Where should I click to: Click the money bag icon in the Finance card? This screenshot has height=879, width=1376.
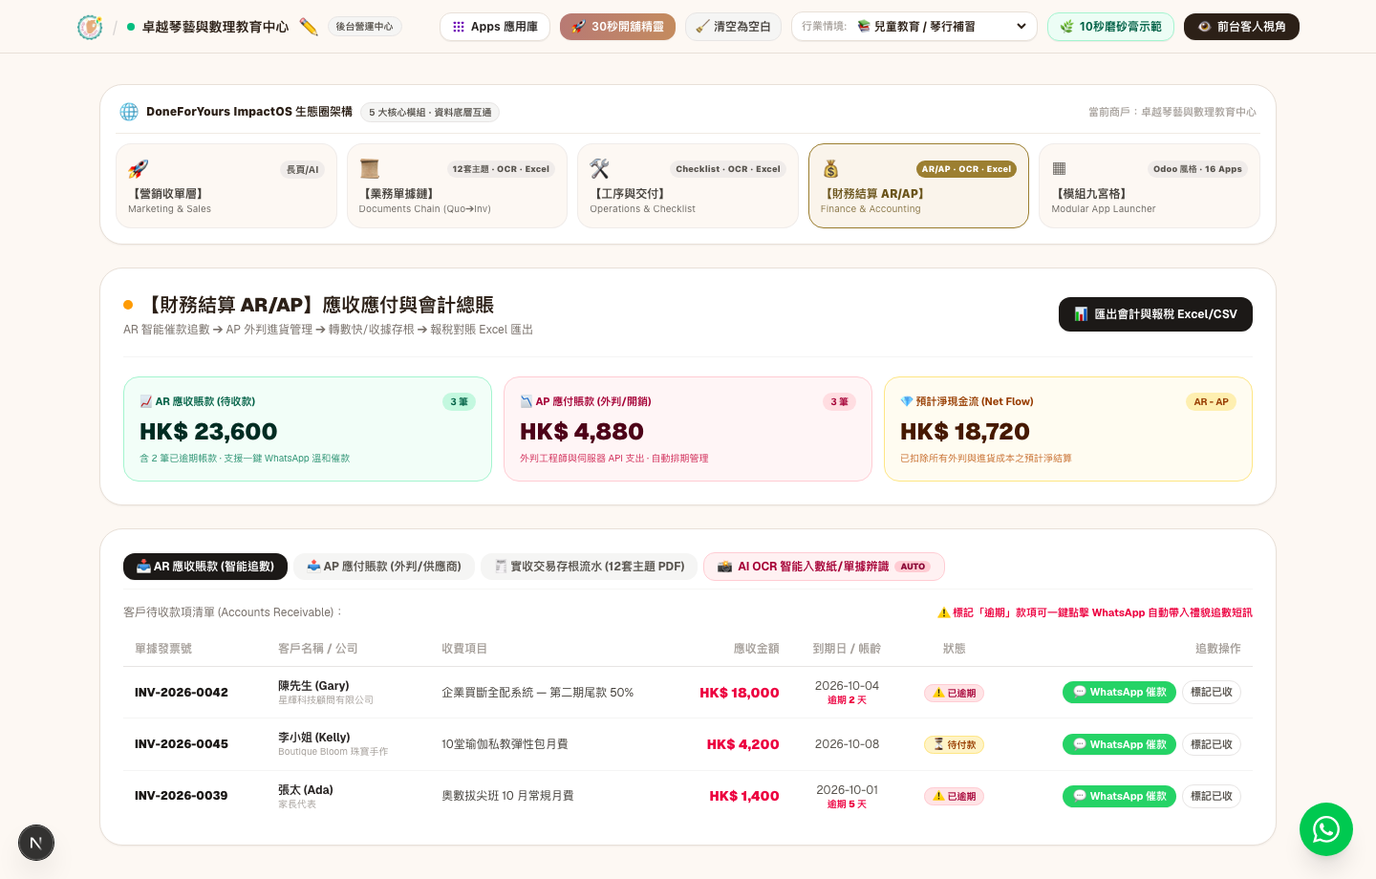[831, 169]
